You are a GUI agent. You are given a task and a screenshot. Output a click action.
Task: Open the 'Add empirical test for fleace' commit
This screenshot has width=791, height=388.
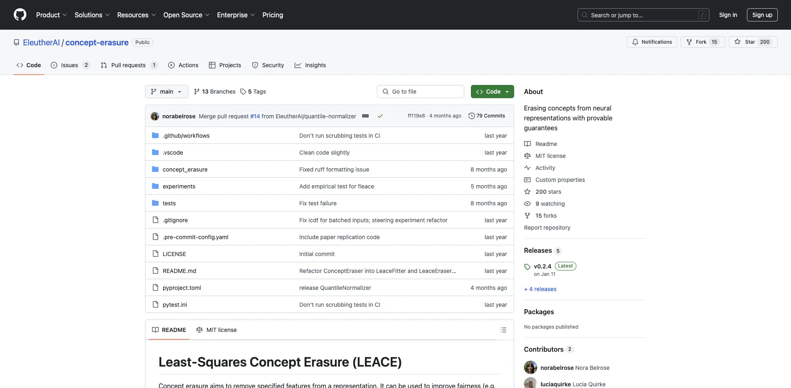[337, 186]
